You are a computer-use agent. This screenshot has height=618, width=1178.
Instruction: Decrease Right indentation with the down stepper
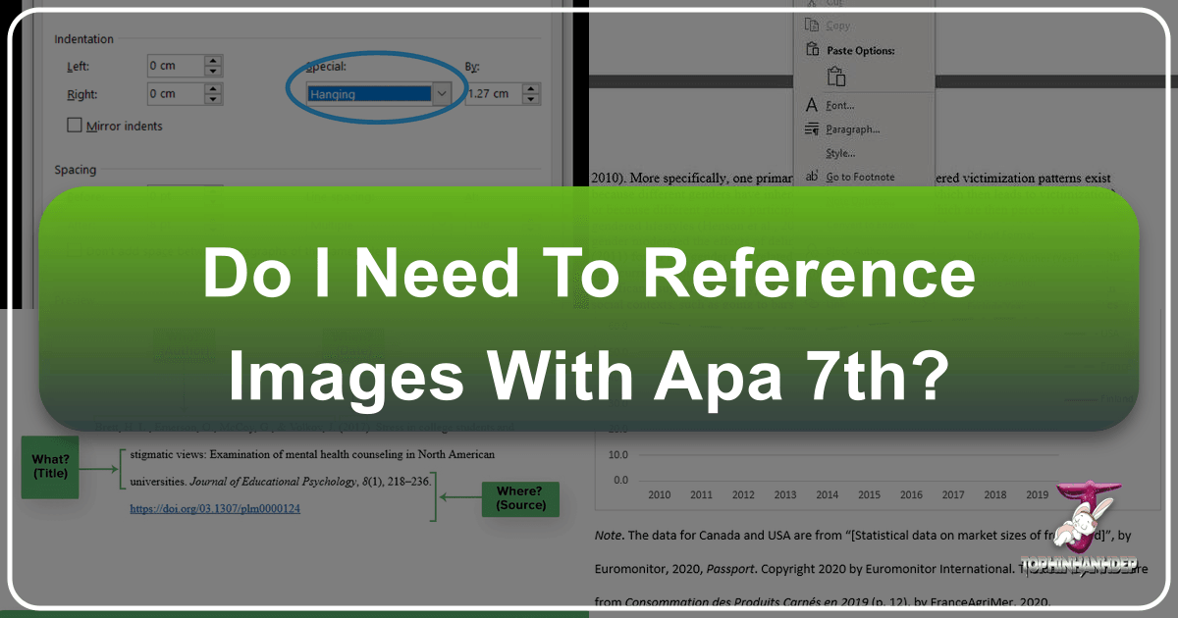pyautogui.click(x=213, y=99)
